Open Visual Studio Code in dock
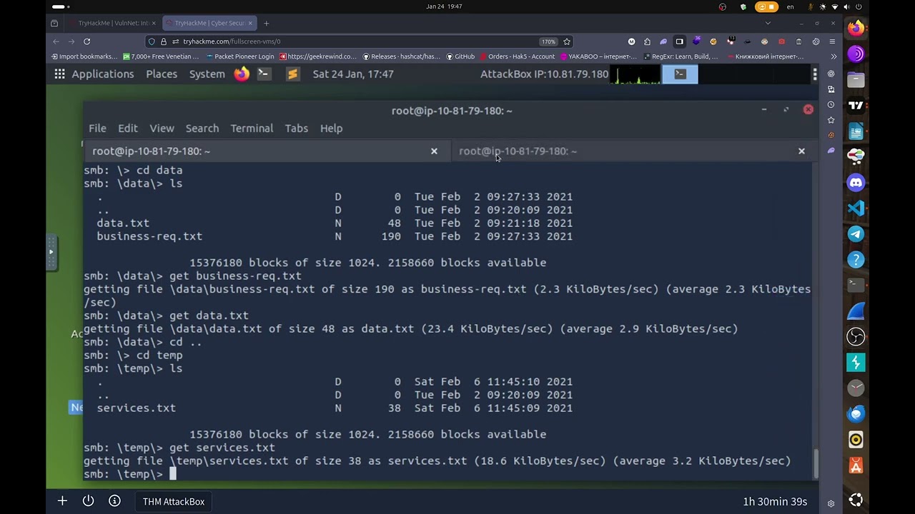Image resolution: width=915 pixels, height=514 pixels. (x=856, y=208)
